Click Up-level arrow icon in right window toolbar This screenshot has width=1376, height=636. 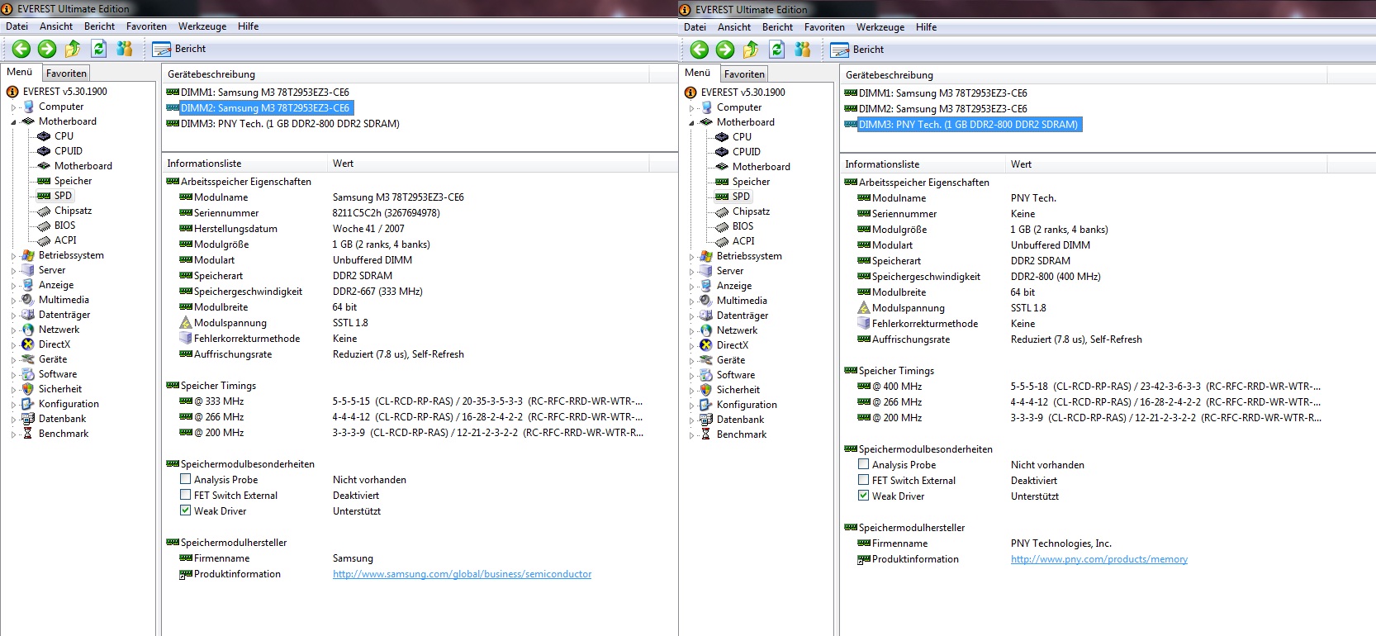pyautogui.click(x=751, y=50)
